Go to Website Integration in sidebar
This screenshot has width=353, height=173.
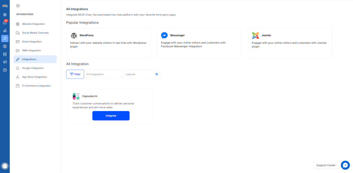[33, 24]
